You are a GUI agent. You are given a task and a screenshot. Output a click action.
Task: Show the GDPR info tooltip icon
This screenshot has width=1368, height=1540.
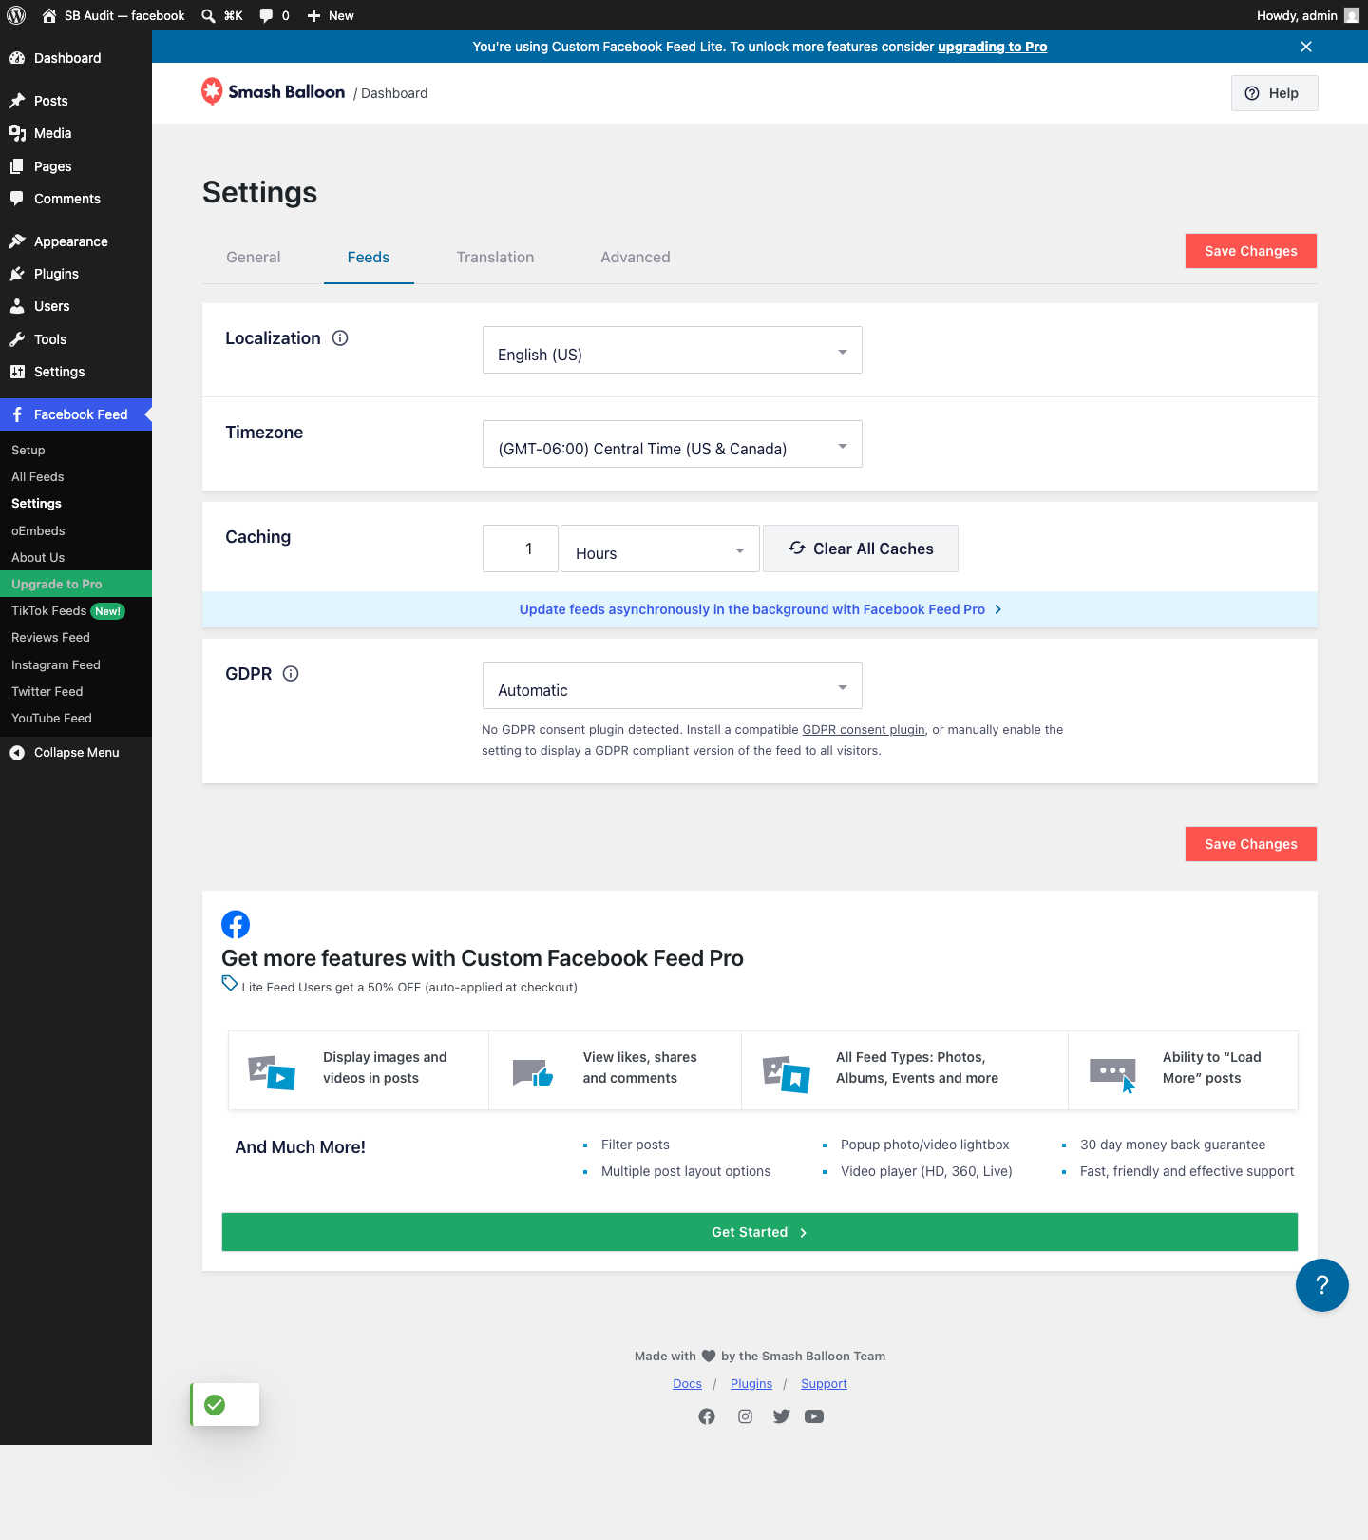pyautogui.click(x=291, y=674)
